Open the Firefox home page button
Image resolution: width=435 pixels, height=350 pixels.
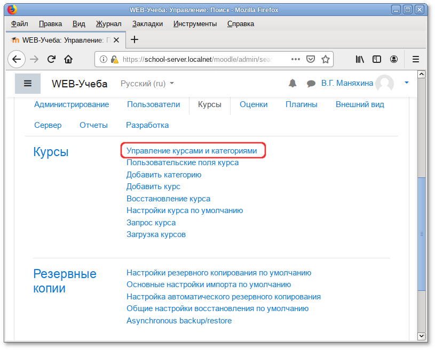pyautogui.click(x=68, y=59)
